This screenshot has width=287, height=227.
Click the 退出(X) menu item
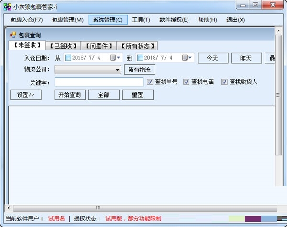[x=235, y=20]
